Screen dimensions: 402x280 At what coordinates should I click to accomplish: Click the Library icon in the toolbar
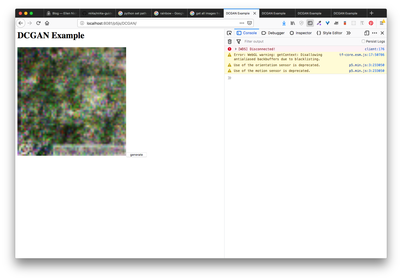(293, 23)
